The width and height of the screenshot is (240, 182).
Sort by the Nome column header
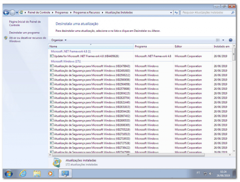point(91,47)
